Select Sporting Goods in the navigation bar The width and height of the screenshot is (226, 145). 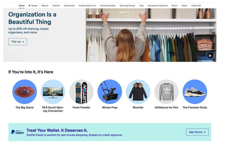point(127,6)
